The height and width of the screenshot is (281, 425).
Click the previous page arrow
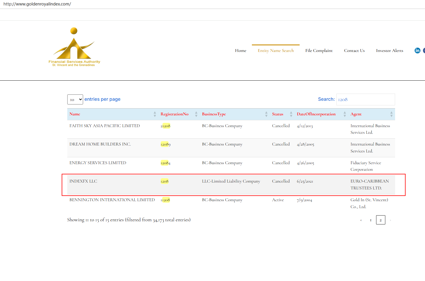(361, 220)
